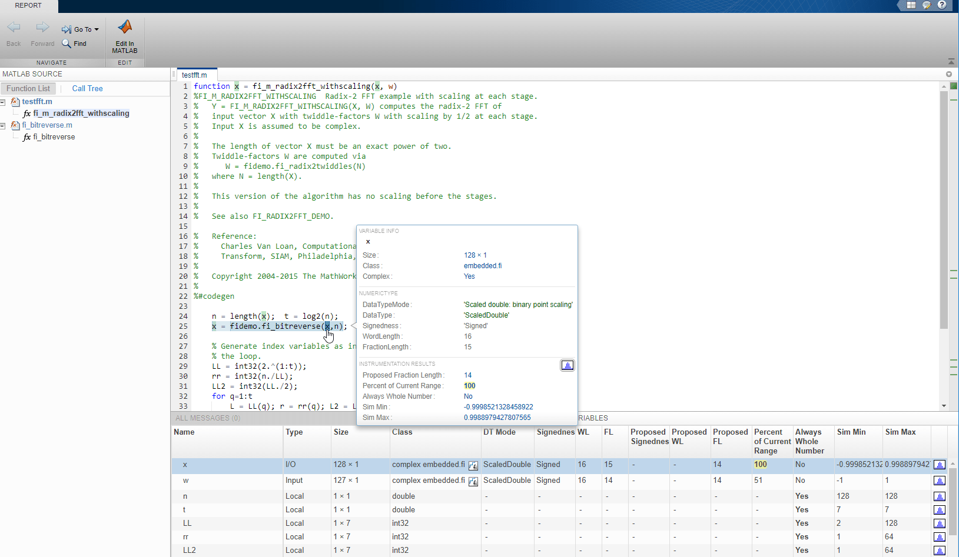
Task: Open histogram for variable w row
Action: [x=939, y=481]
